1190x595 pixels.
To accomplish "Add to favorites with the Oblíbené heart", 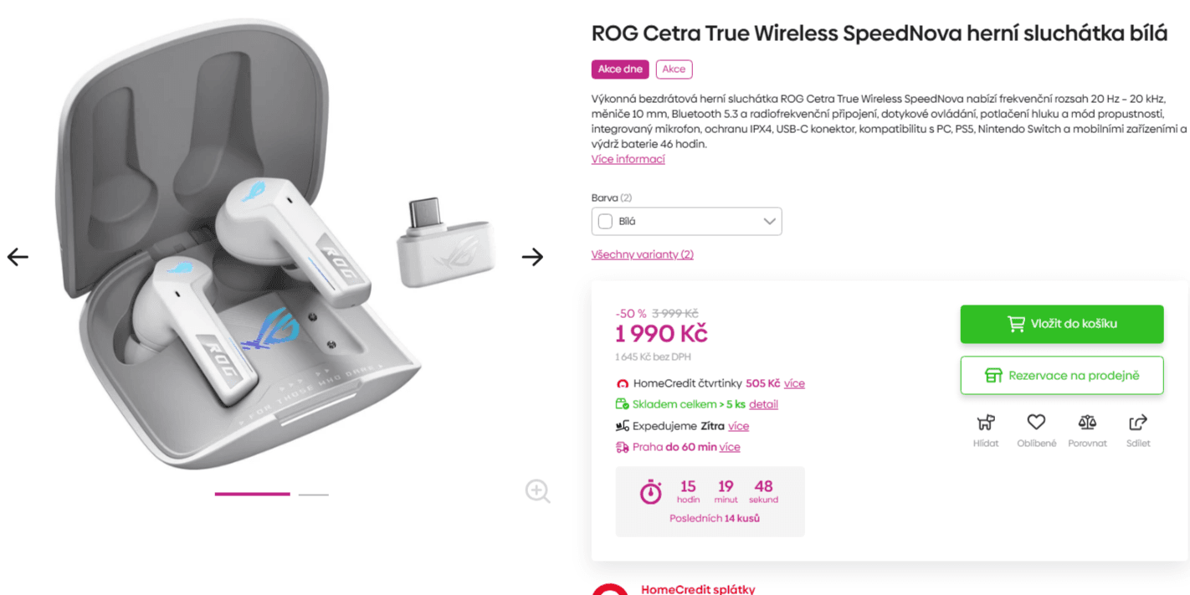I will pos(1036,423).
